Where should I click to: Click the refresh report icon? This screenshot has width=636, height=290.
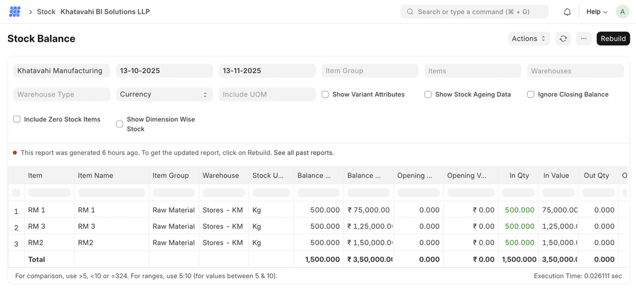pos(563,39)
